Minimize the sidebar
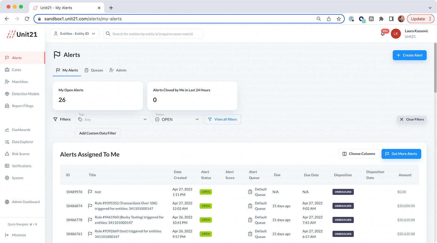437x243 pixels. point(16,235)
